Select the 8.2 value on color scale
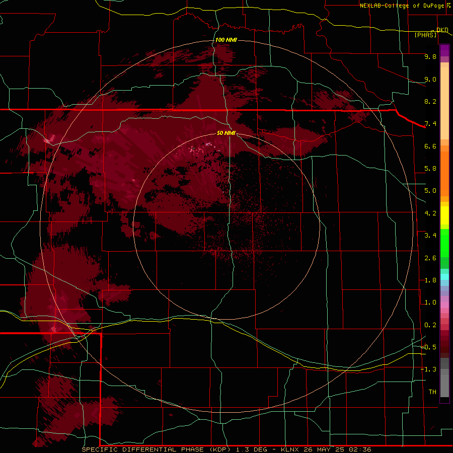 point(430,101)
